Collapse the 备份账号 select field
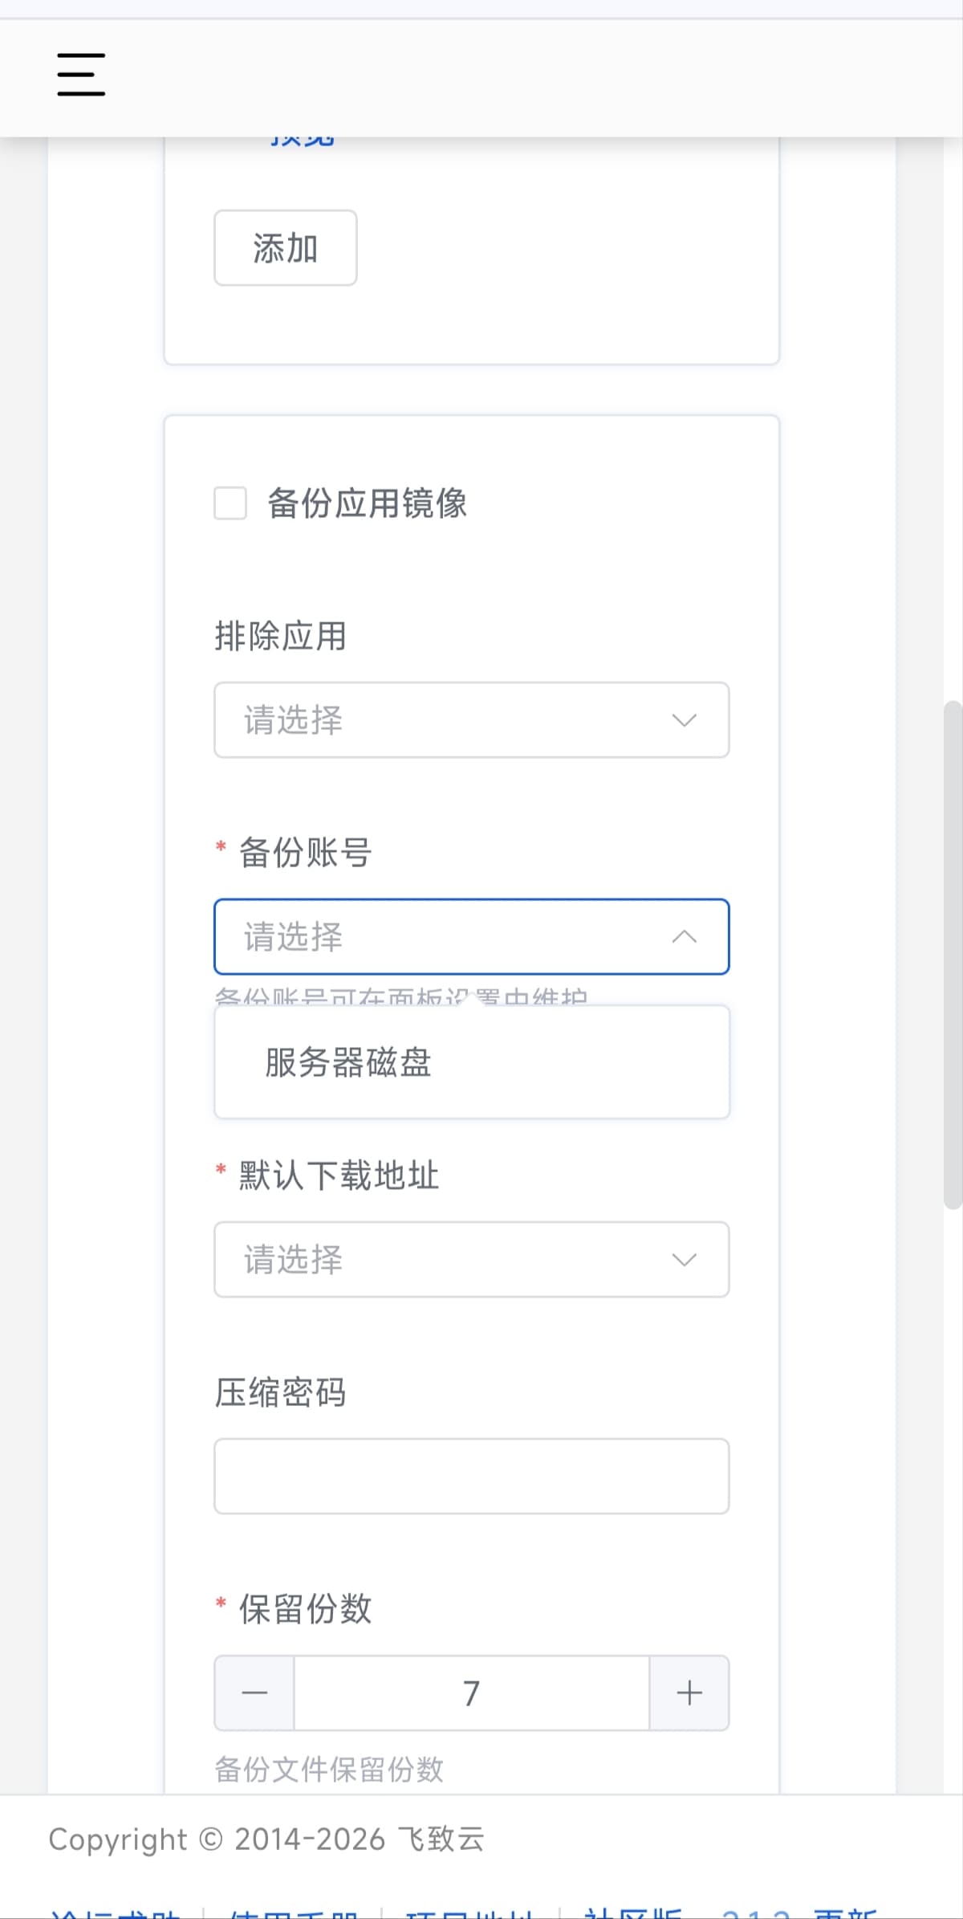This screenshot has width=963, height=1919. click(449, 937)
